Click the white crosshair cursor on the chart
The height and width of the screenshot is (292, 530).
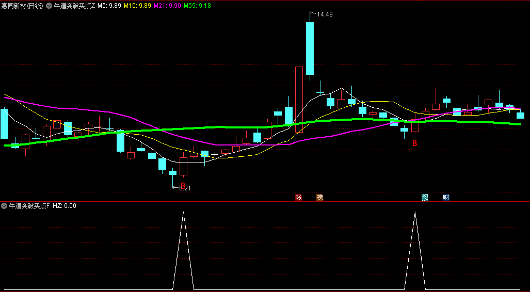(x=214, y=155)
